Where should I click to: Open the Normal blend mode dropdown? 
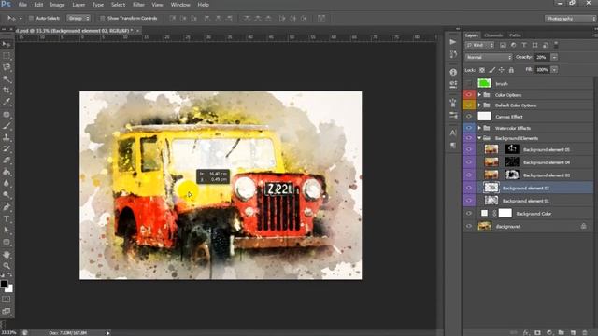[488, 57]
